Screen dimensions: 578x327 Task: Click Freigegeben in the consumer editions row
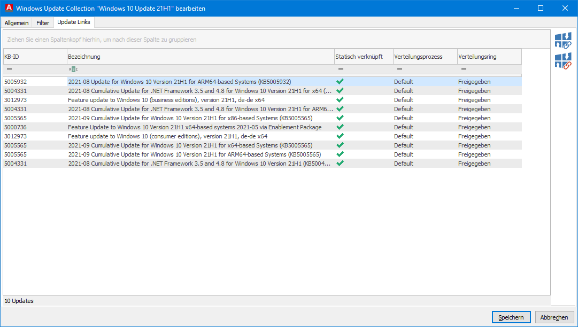474,136
